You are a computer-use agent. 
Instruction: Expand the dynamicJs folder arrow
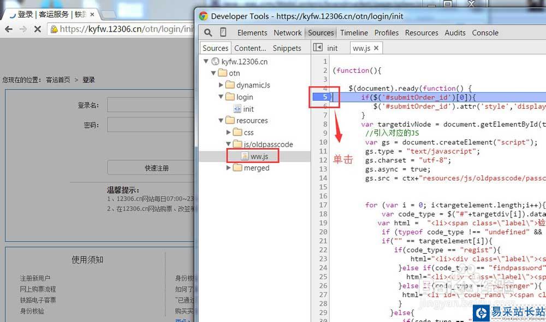221,85
